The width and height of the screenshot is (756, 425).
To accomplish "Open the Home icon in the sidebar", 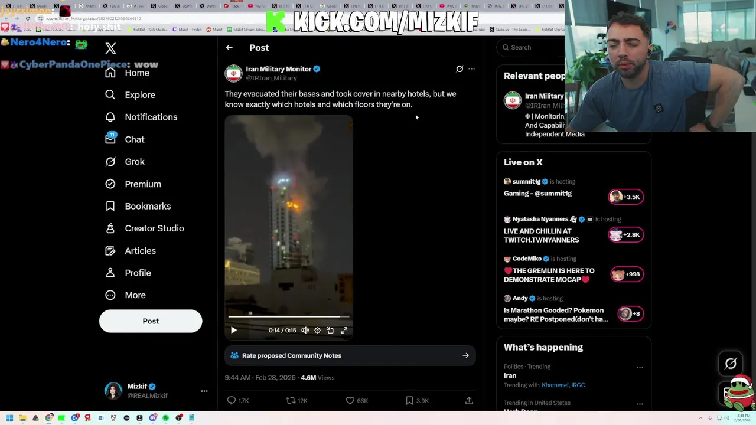I will pyautogui.click(x=110, y=73).
